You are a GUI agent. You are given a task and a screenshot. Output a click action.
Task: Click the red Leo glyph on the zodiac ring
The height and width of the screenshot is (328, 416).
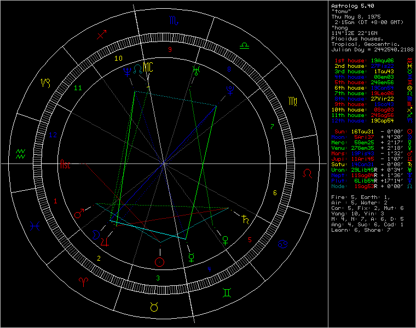[308, 173]
